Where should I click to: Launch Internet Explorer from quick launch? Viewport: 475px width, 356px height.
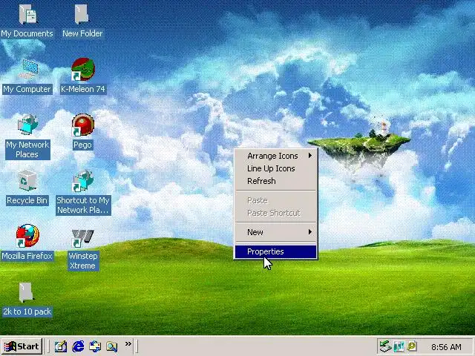pyautogui.click(x=78, y=346)
